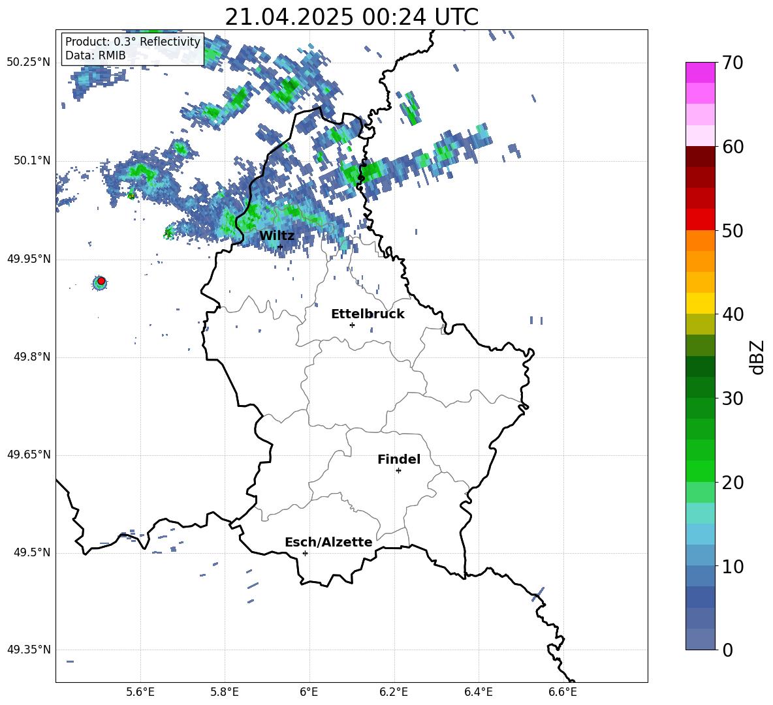Click the 70 value on the colorbar
Screen dimensions: 773x705
pyautogui.click(x=733, y=63)
